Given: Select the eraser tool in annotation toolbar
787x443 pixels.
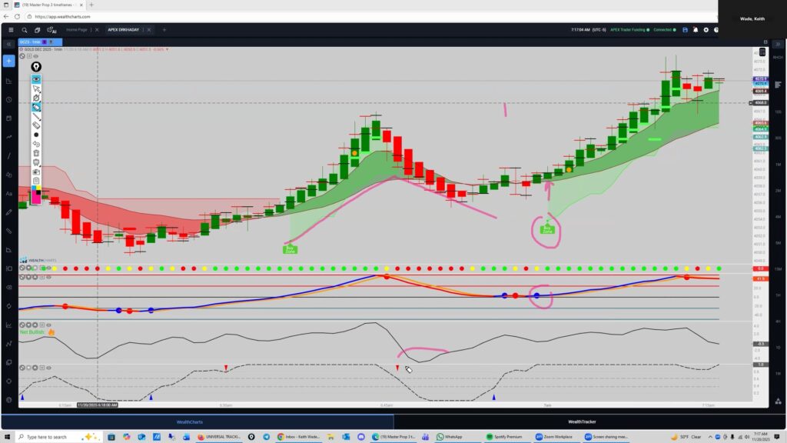Looking at the screenshot, I should point(36,125).
